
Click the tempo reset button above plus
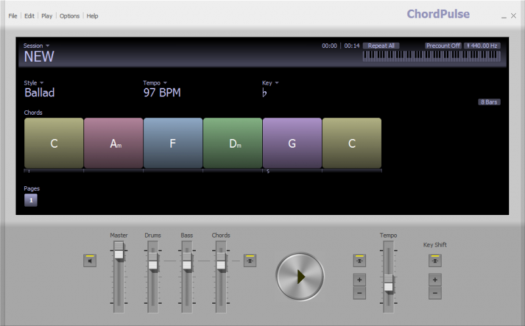359,260
